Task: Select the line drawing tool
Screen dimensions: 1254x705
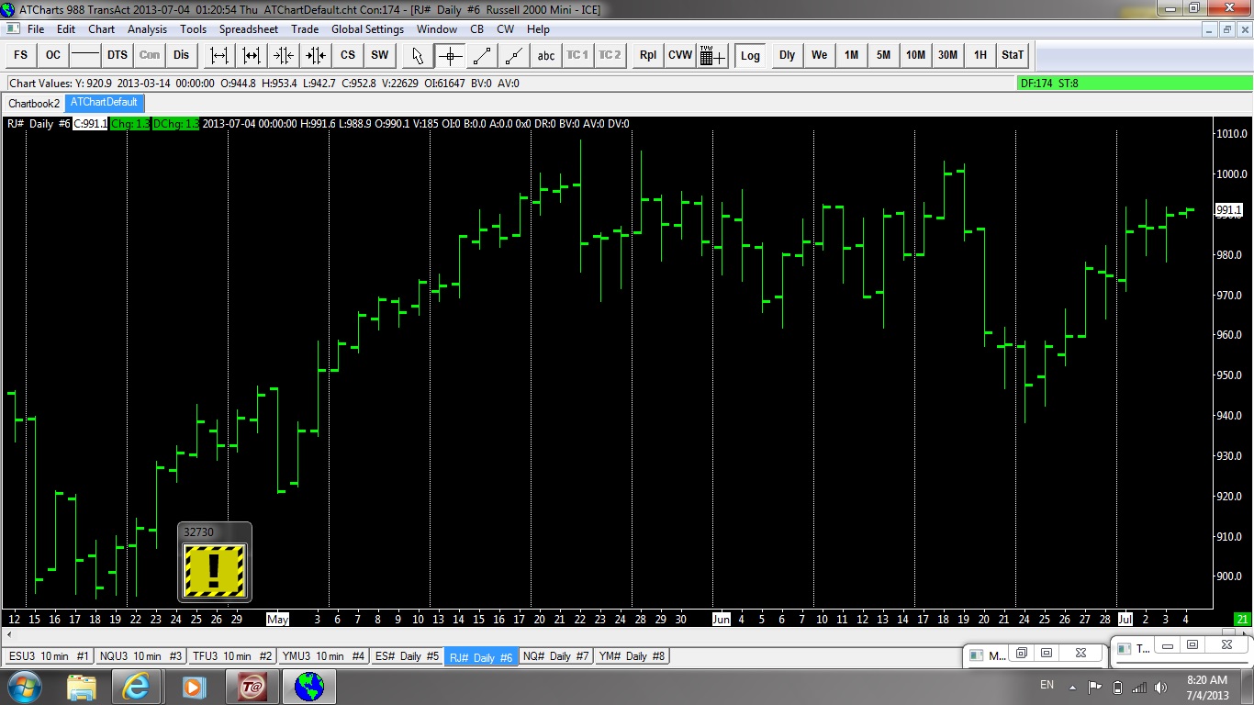Action: (482, 55)
